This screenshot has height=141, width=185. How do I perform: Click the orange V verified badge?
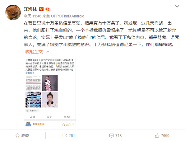point(41,9)
